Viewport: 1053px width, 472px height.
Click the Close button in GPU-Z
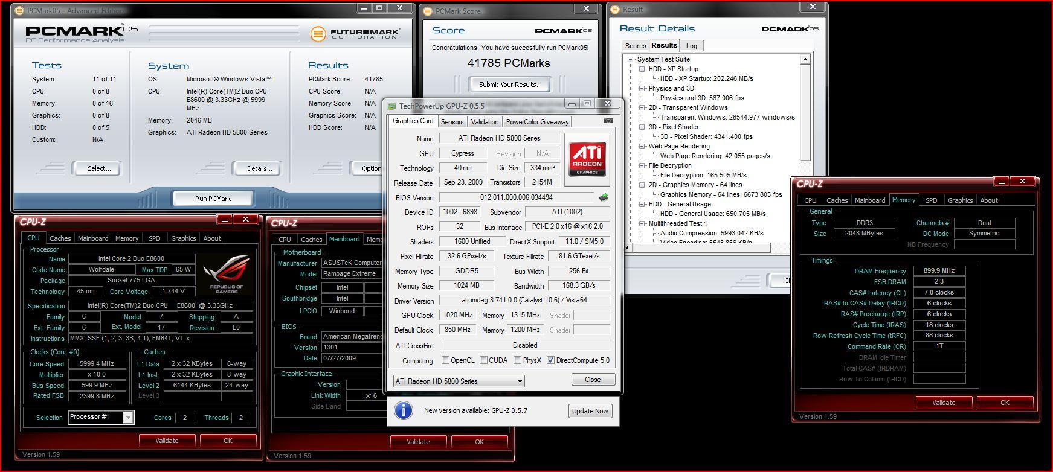click(x=593, y=380)
